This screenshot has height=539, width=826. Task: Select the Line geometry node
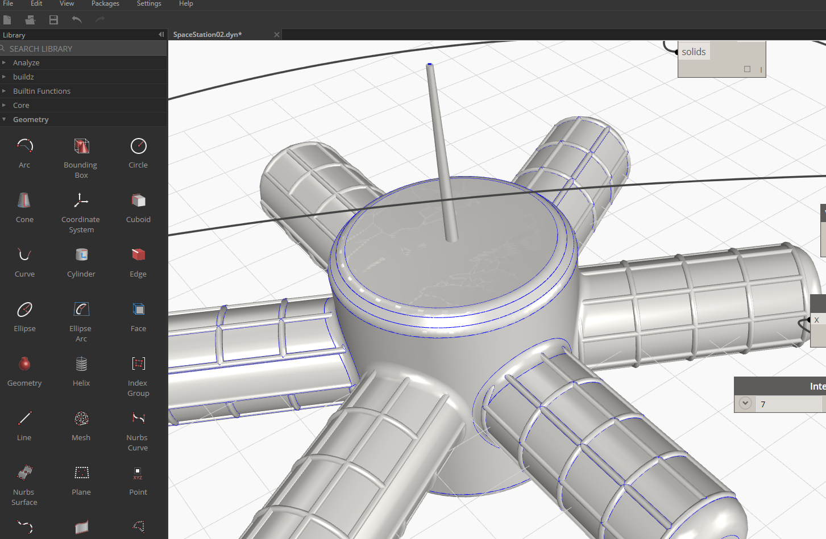coord(24,418)
